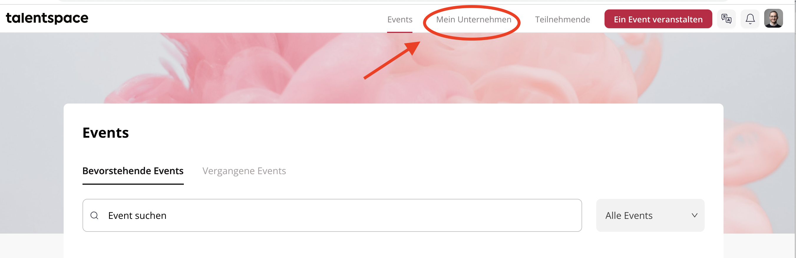The image size is (796, 258).
Task: Select Events in the top navigation
Action: [399, 19]
